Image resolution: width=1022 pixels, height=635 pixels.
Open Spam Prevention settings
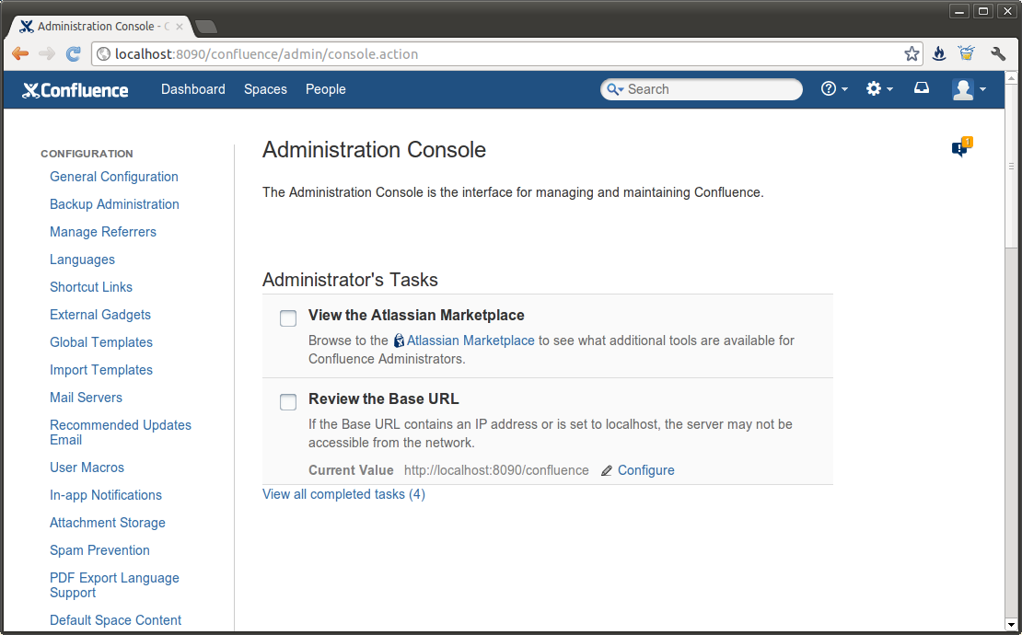pos(99,550)
